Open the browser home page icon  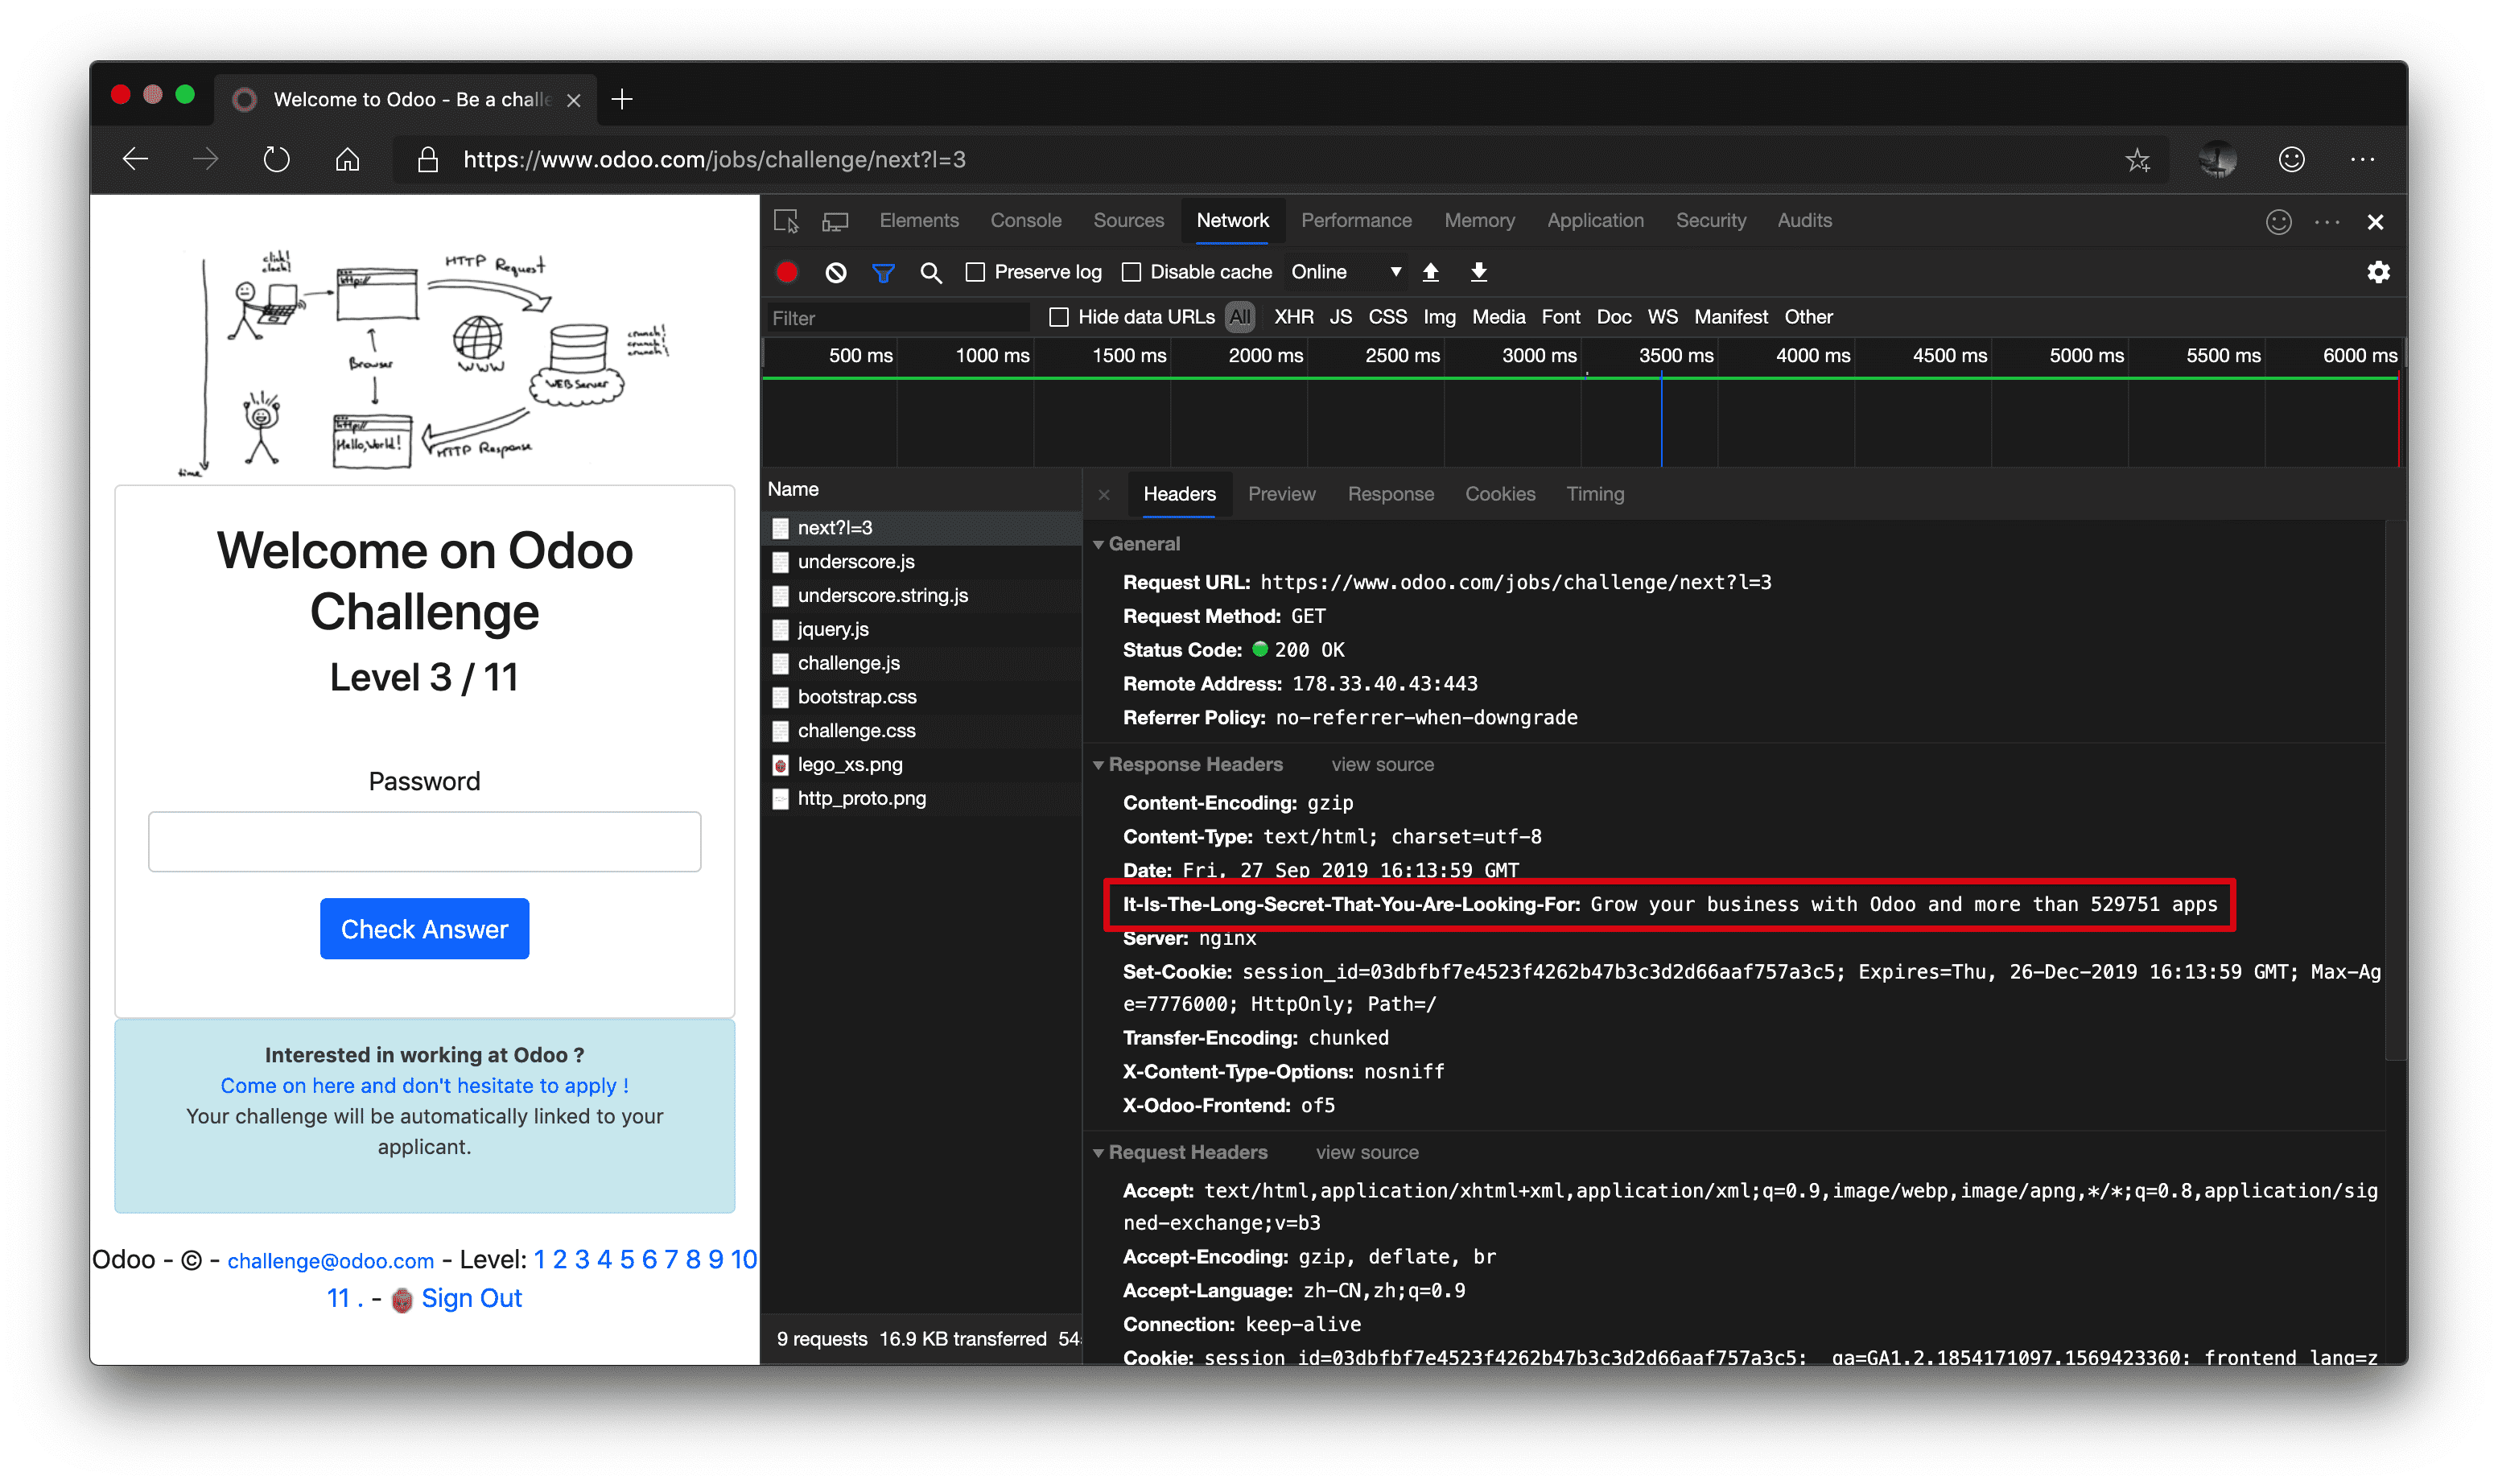[x=347, y=159]
